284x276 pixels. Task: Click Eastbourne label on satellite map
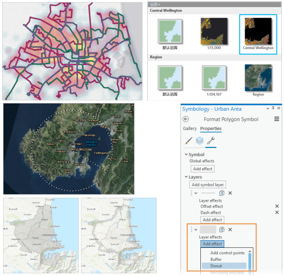101,153
